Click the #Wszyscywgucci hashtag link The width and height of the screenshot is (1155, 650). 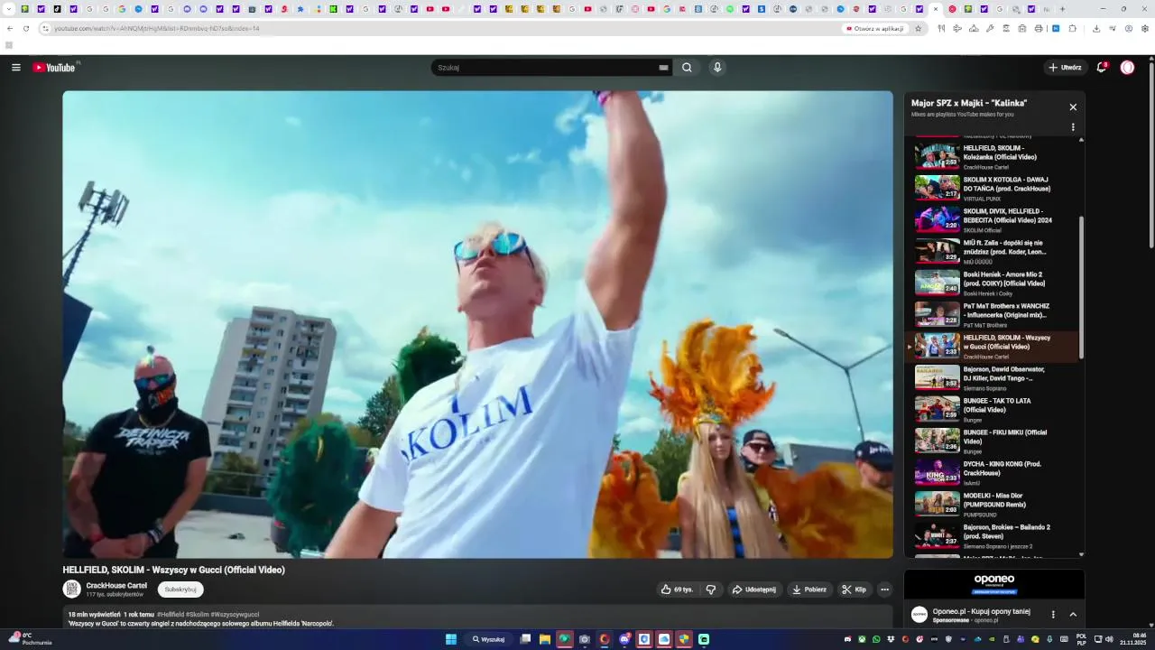pyautogui.click(x=235, y=614)
